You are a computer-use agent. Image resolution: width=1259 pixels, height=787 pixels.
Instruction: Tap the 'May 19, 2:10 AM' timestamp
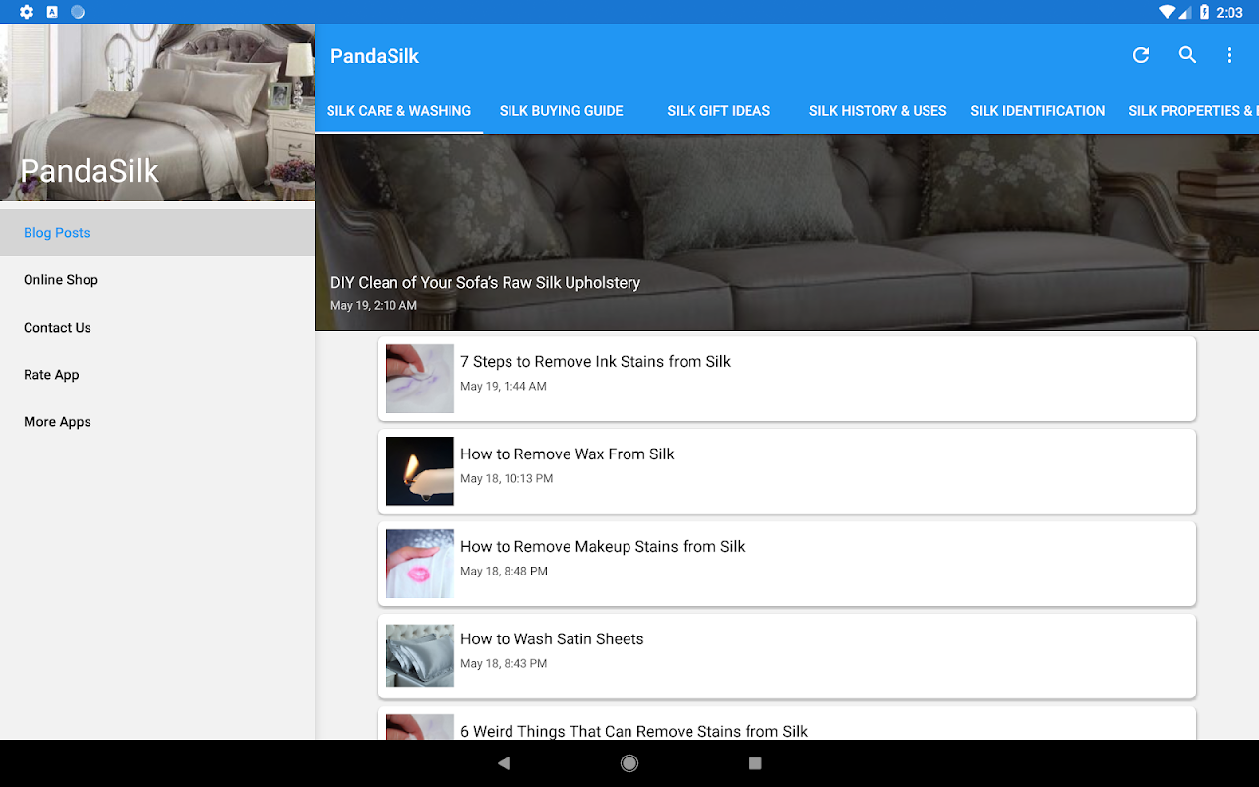coord(374,306)
